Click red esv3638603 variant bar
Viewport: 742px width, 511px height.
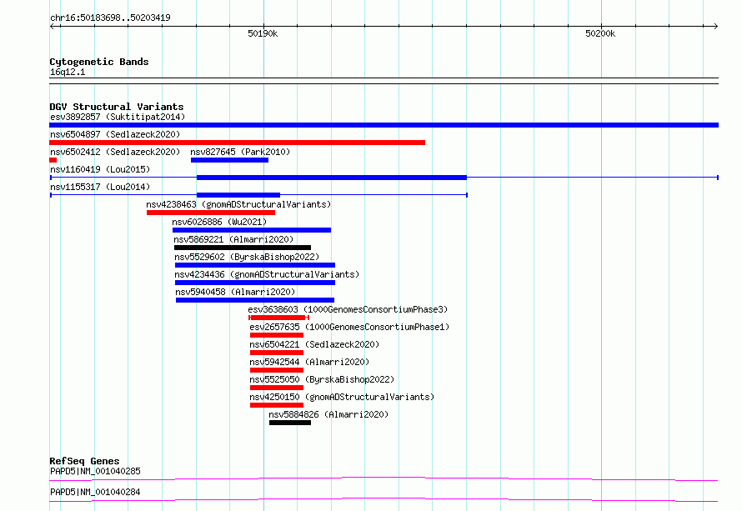[278, 318]
